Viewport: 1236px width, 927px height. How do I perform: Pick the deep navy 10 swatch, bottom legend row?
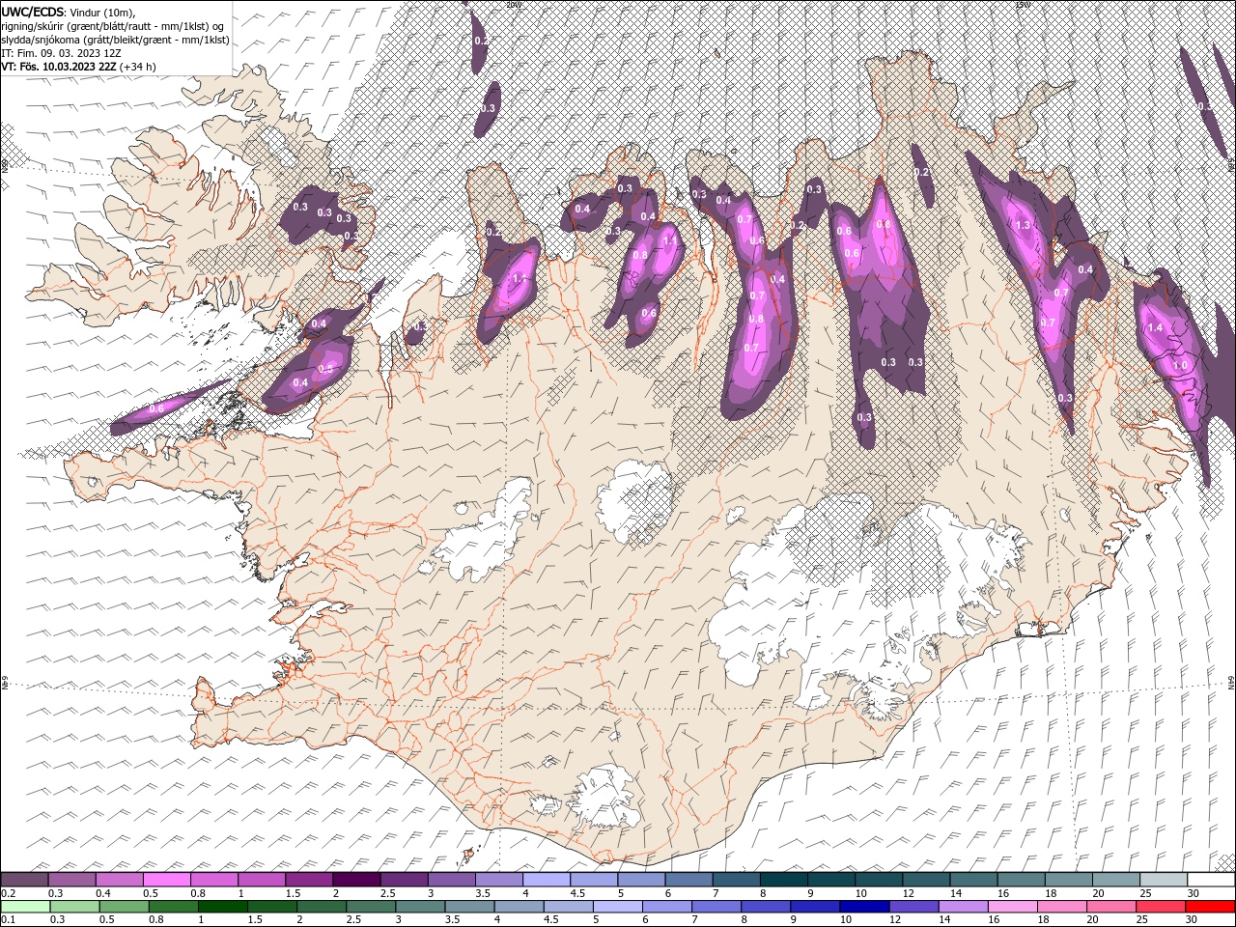[x=865, y=907]
